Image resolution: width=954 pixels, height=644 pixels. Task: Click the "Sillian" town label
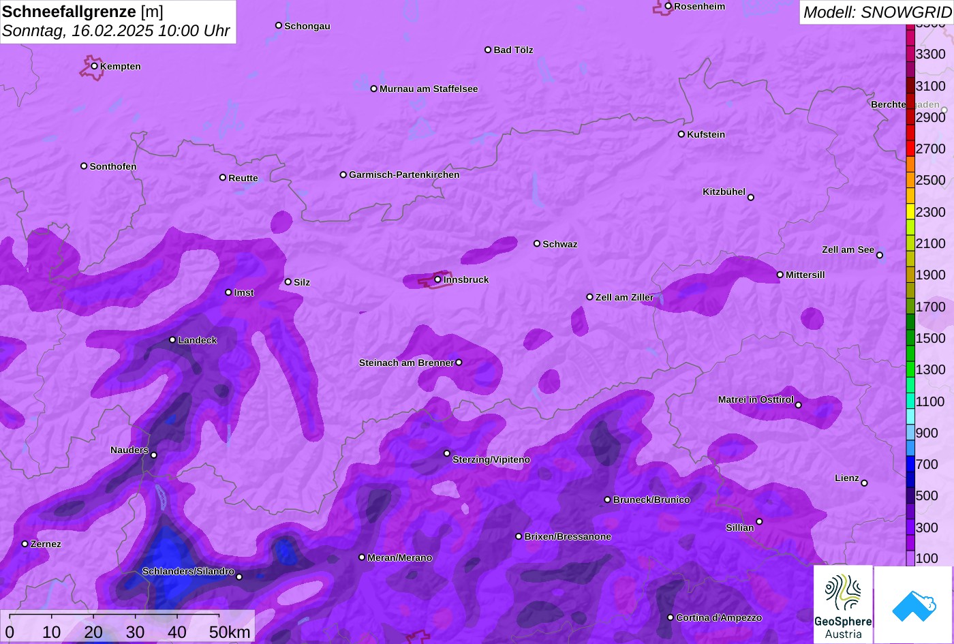pyautogui.click(x=740, y=527)
